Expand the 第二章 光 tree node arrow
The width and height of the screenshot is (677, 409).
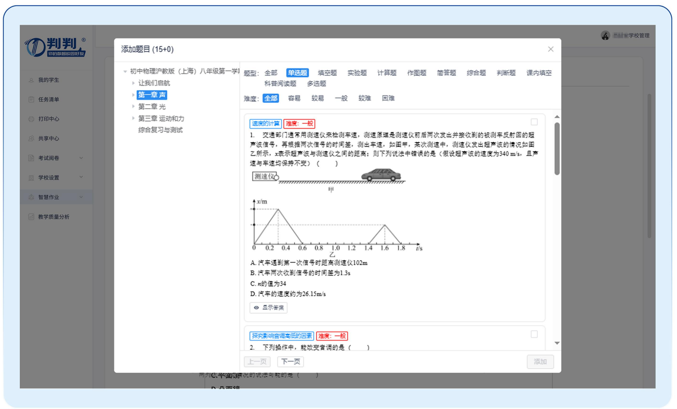[x=133, y=106]
